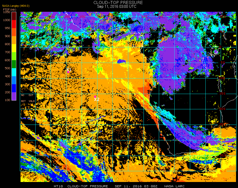Click the 'SEP 11, 2016 03:00Z' footer text
The width and height of the screenshot is (238, 188).
(x=136, y=186)
